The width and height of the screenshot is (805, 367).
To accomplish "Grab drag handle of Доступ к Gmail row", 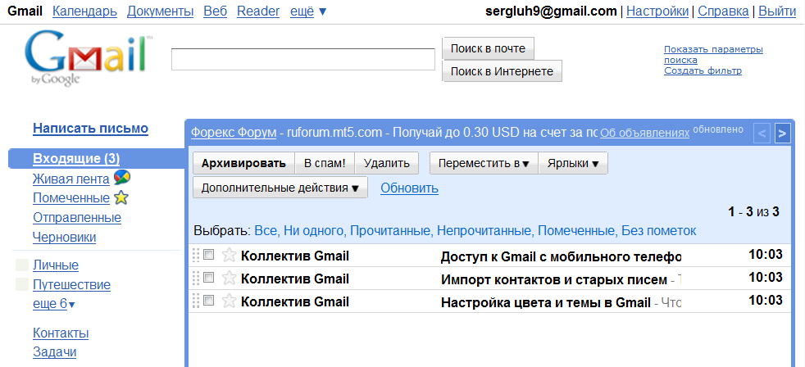I will point(195,255).
